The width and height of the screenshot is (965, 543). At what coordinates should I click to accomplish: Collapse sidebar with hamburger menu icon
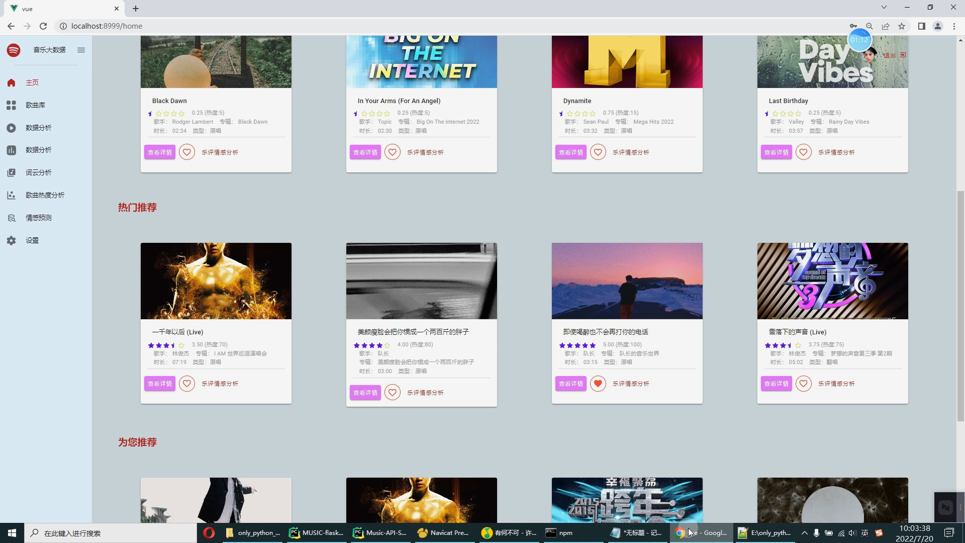pyautogui.click(x=81, y=50)
